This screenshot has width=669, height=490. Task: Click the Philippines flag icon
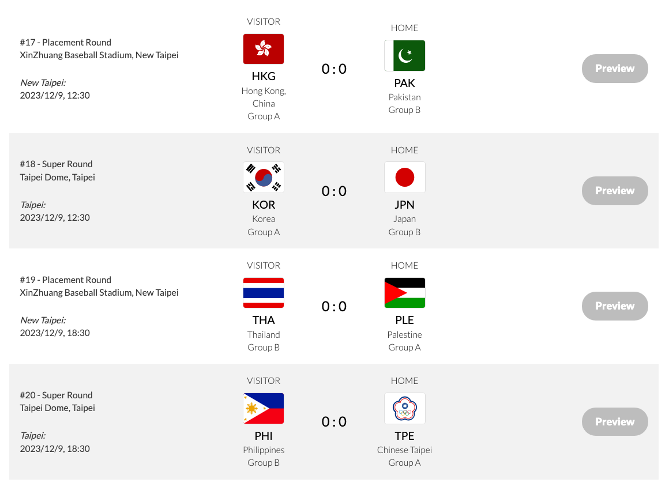pyautogui.click(x=264, y=408)
